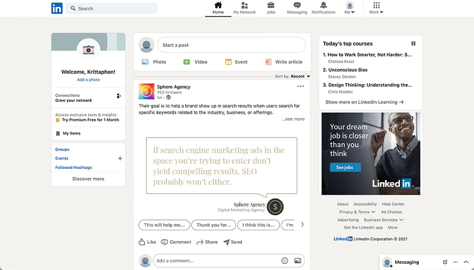Click the Search input field
The width and height of the screenshot is (474, 270).
[111, 8]
